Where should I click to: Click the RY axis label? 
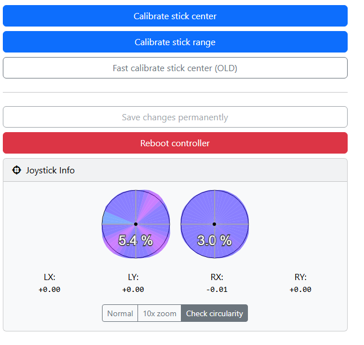click(x=300, y=277)
